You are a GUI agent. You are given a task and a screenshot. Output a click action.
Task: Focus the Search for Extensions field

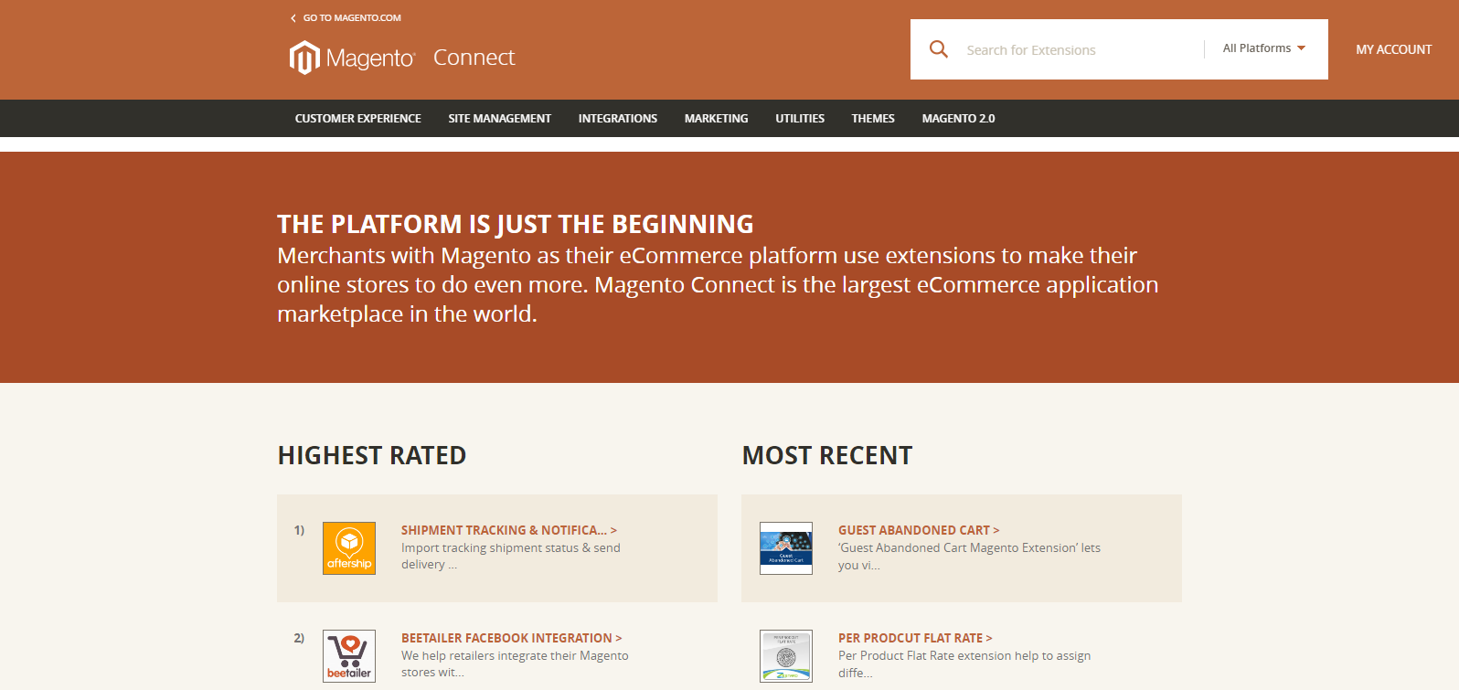(1079, 50)
